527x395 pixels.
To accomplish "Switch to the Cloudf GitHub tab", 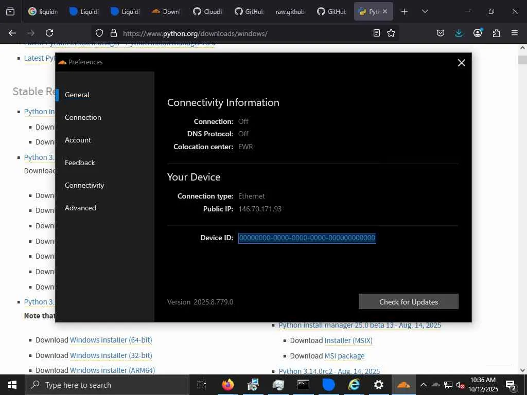I will (208, 11).
